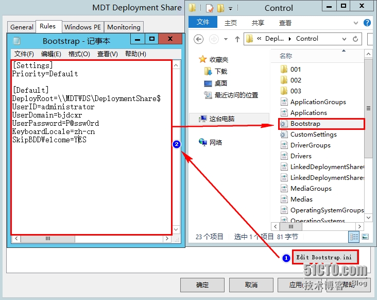This screenshot has height=300, width=377.
Task: Show hidden breadcrumb path chevrons
Action: (259, 39)
